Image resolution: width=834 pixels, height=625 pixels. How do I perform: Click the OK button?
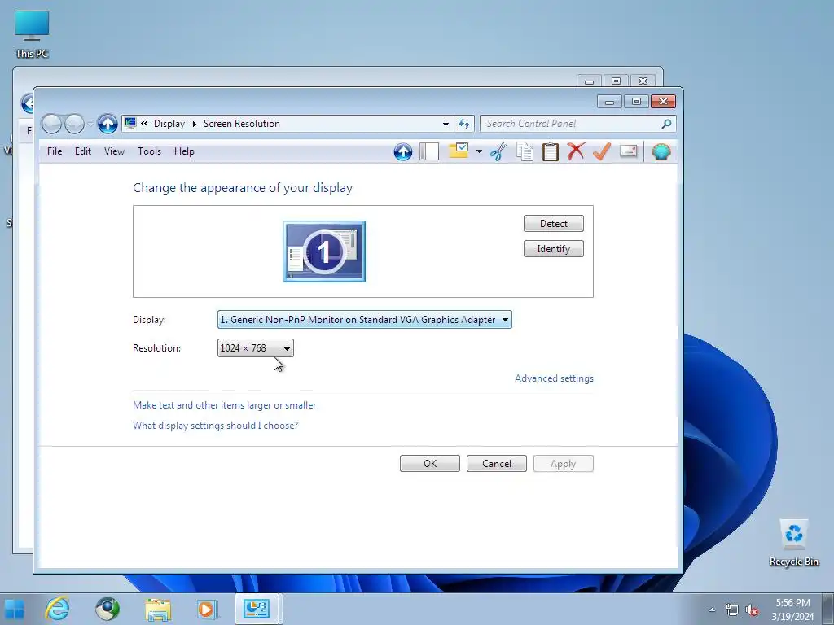[430, 463]
